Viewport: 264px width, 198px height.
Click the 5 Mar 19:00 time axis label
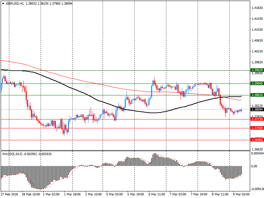coord(136,194)
